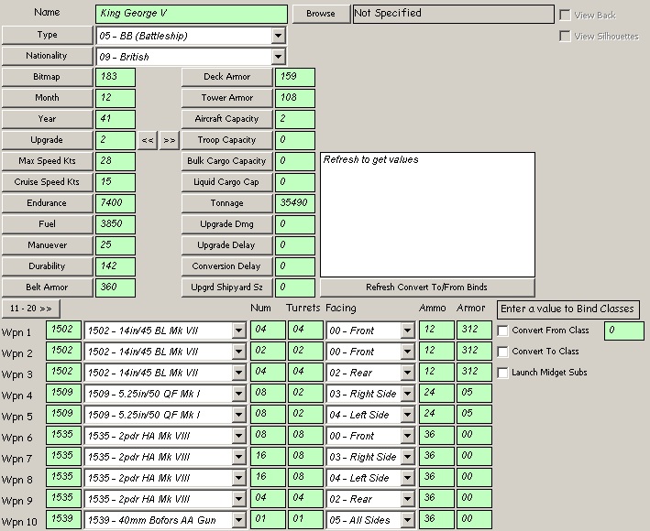
Task: Open the Wpn 3 Rear facing dropdown
Action: tap(407, 373)
